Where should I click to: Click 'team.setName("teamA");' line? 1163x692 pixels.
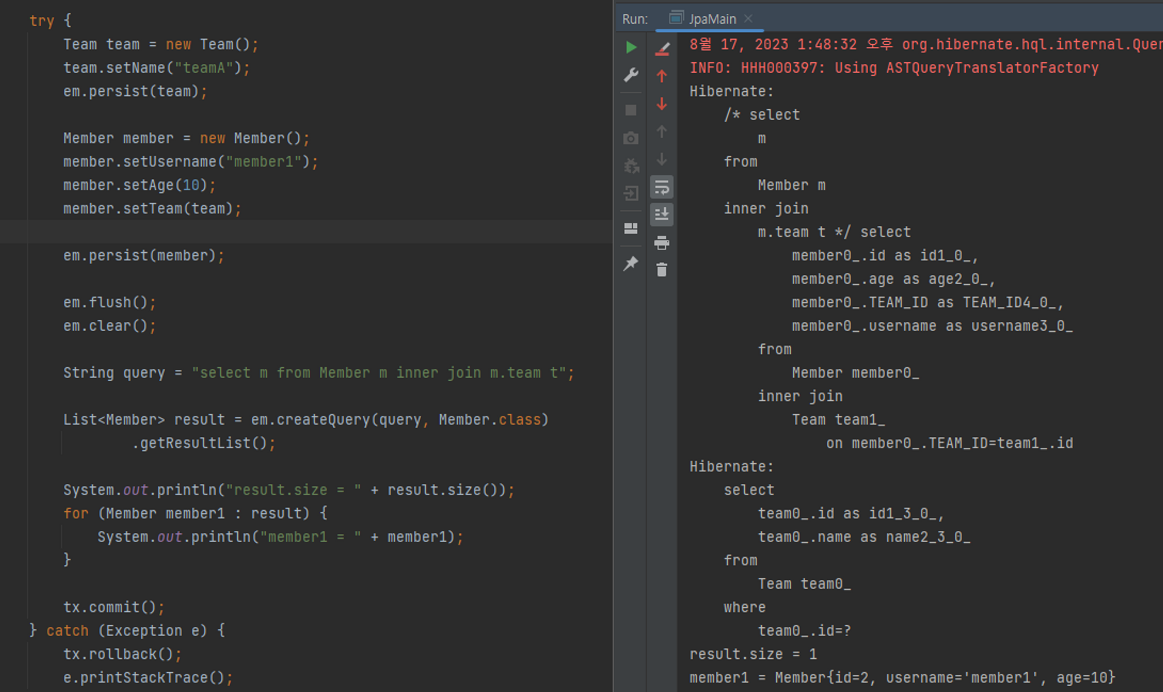tap(156, 68)
